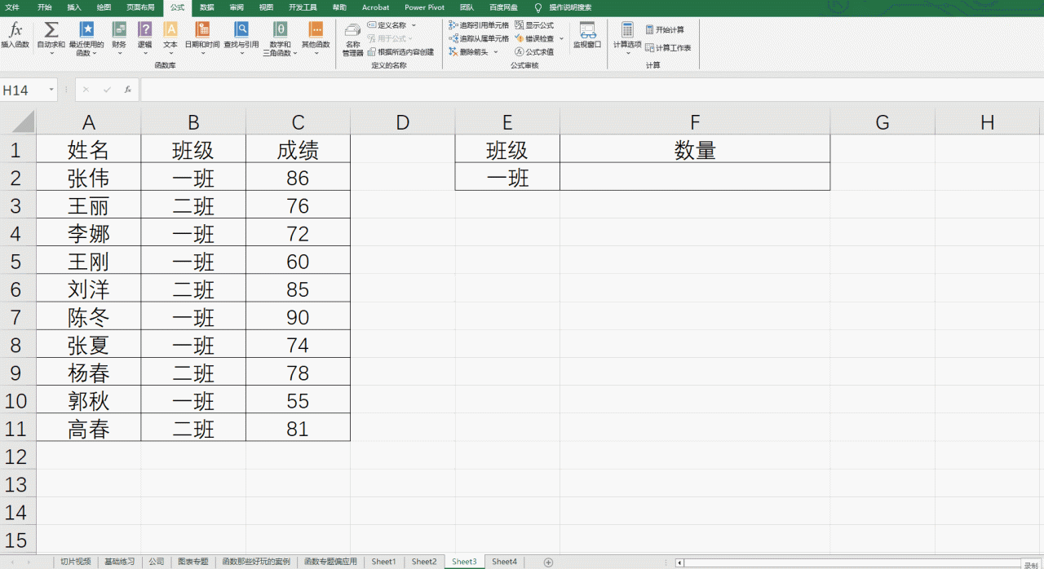The height and width of the screenshot is (569, 1044).
Task: Click the Define Name (定义名称) button
Action: (387, 25)
